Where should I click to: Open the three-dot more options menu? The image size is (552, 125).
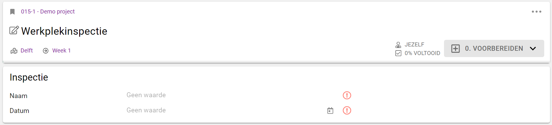pos(536,12)
